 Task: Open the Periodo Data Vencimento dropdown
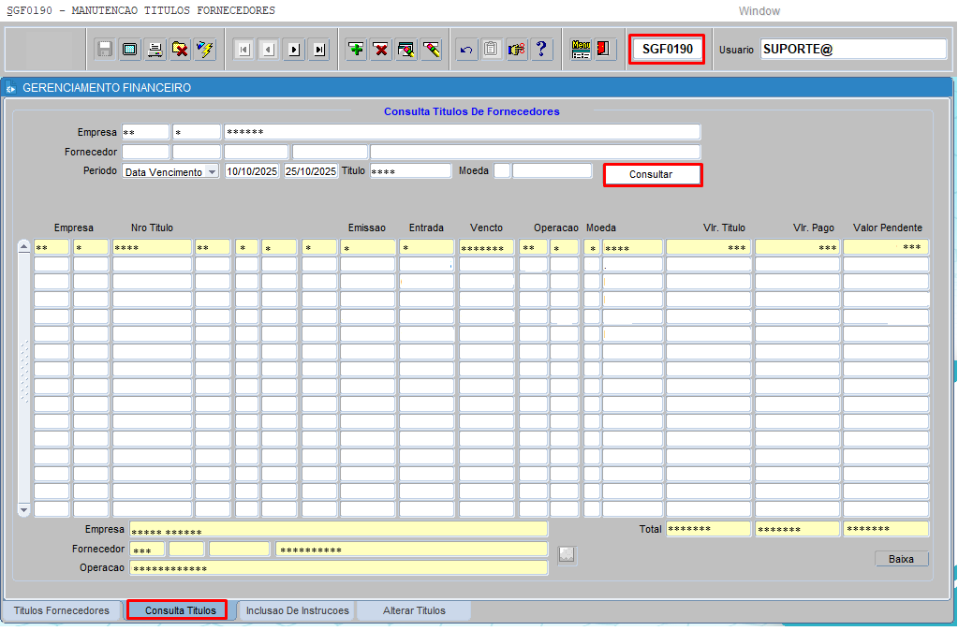(x=212, y=172)
